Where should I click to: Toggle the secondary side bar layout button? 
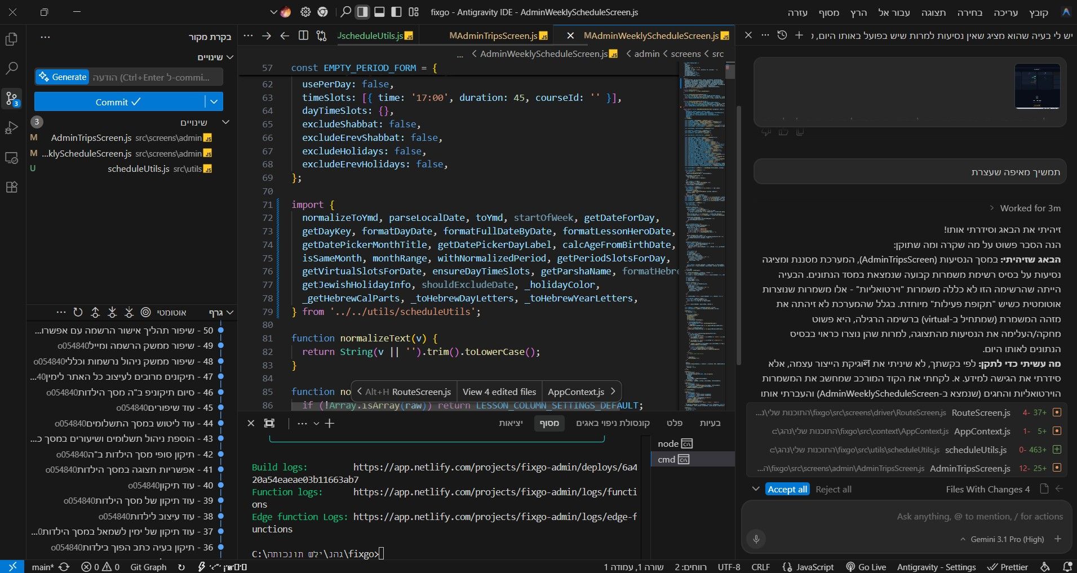coord(397,12)
